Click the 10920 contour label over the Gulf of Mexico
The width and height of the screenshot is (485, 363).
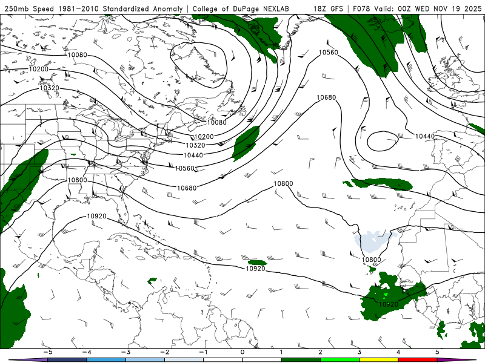pyautogui.click(x=97, y=217)
